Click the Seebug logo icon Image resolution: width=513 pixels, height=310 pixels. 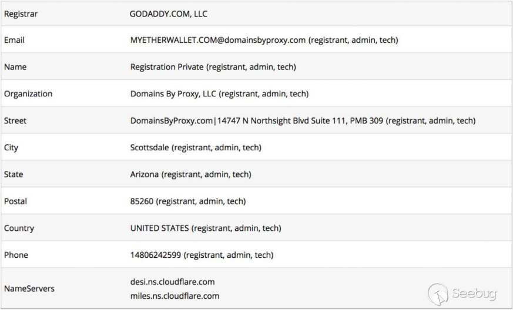tap(438, 293)
